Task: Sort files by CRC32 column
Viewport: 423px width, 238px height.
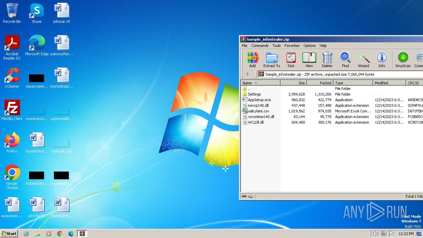Action: click(x=414, y=83)
